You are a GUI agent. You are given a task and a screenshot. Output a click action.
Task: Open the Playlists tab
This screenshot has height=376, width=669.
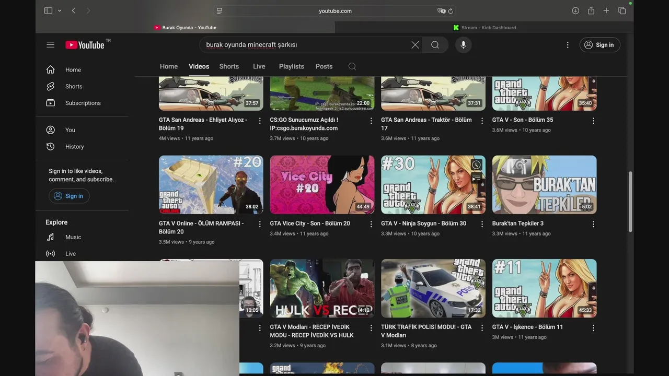[292, 66]
